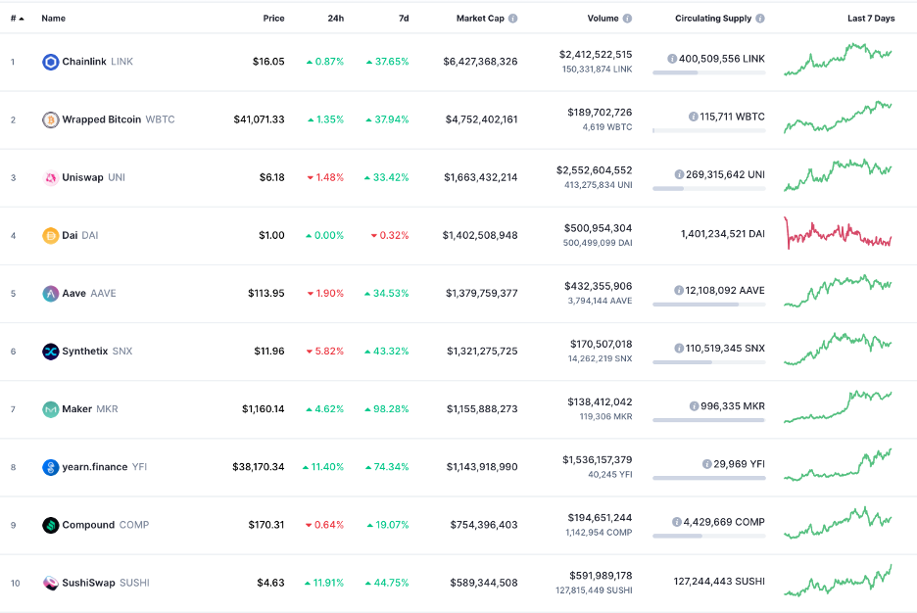Image resolution: width=917 pixels, height=613 pixels.
Task: Click the Wrapped Bitcoin logo icon
Action: pos(51,119)
